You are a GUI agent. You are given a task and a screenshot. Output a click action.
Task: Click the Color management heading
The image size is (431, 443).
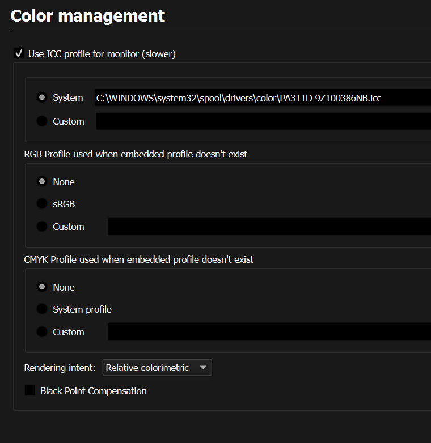[88, 16]
